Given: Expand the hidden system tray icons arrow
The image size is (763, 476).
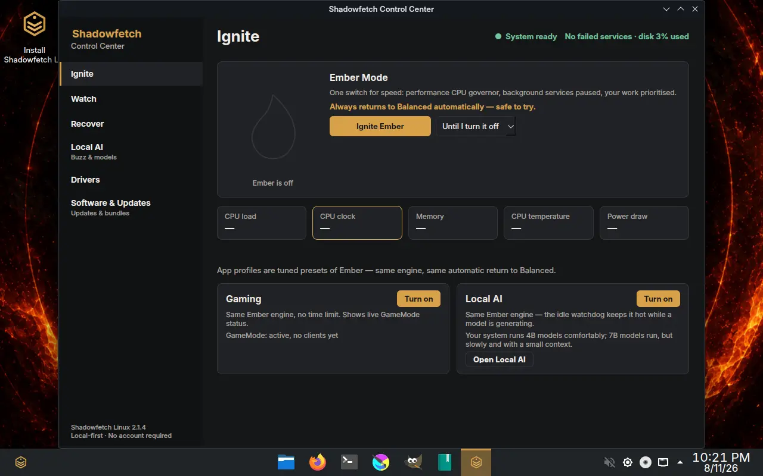Looking at the screenshot, I should coord(680,462).
